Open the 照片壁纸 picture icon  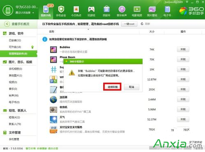coord(152,9)
